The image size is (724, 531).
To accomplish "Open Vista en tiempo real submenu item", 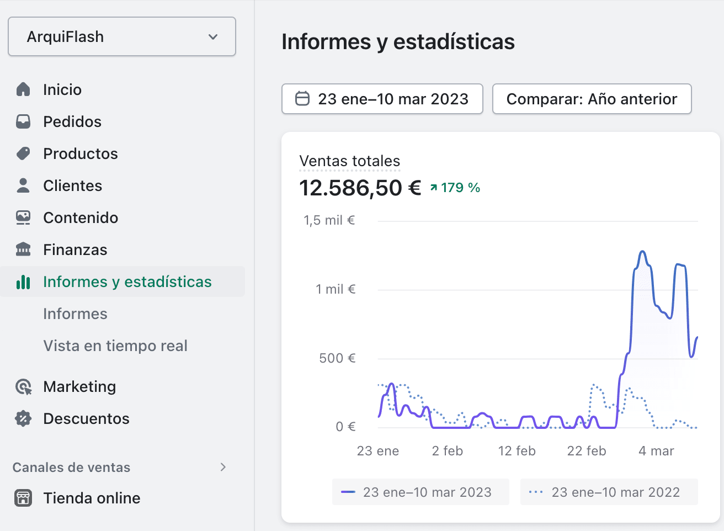I will (115, 346).
